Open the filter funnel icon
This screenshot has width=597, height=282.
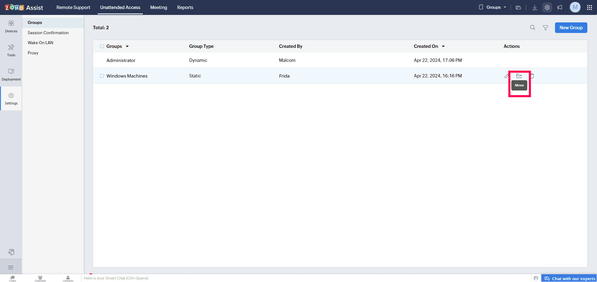tap(545, 28)
